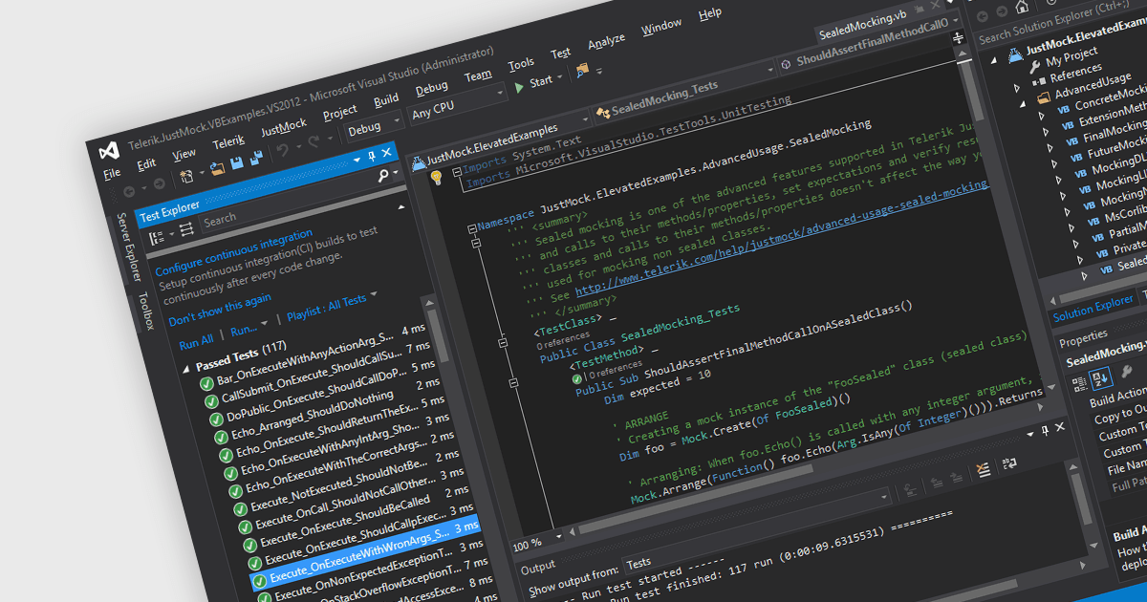Open the Toolbox side tab
Viewport: 1147px width, 602px height.
pyautogui.click(x=145, y=311)
